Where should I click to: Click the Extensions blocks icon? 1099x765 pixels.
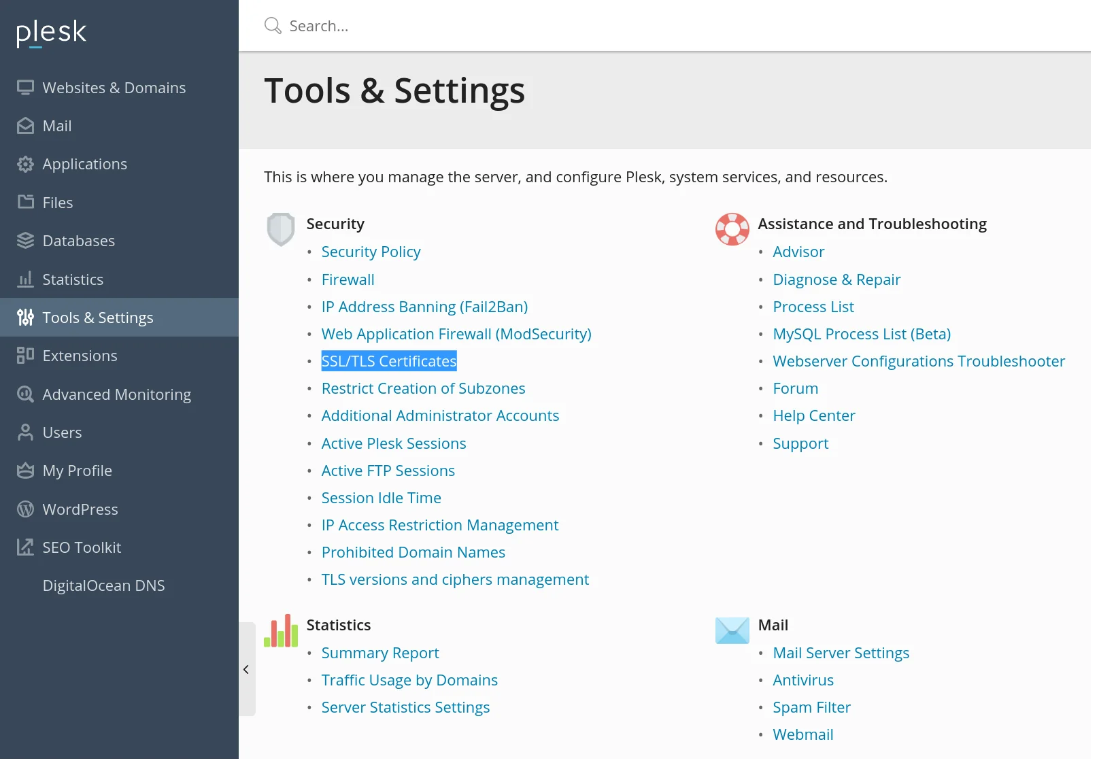pos(25,356)
